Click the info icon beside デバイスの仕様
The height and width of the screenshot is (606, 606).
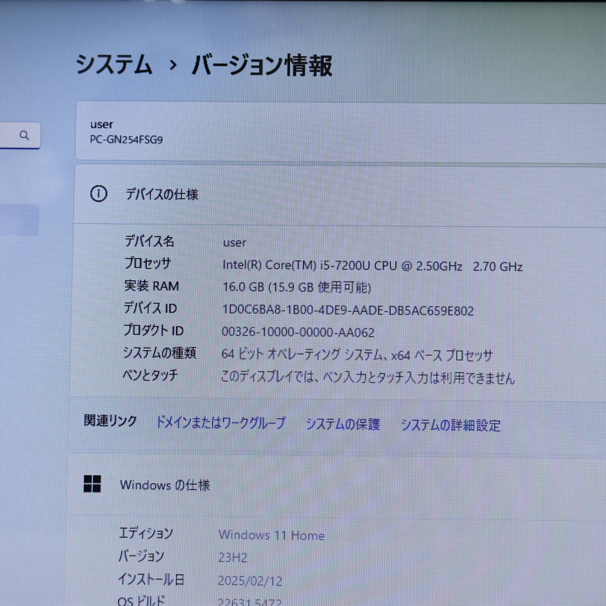pyautogui.click(x=98, y=193)
